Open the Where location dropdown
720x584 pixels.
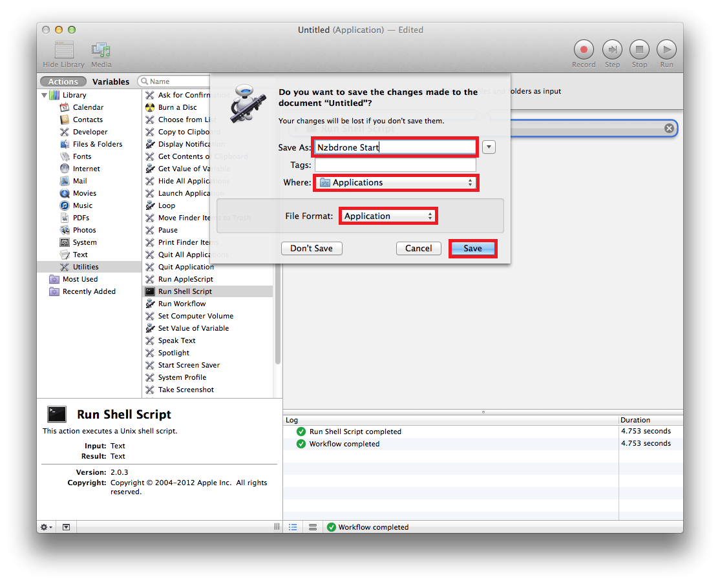(396, 183)
